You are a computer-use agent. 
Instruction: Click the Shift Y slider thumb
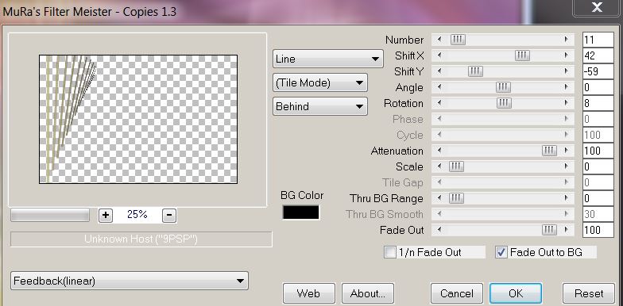pyautogui.click(x=475, y=71)
